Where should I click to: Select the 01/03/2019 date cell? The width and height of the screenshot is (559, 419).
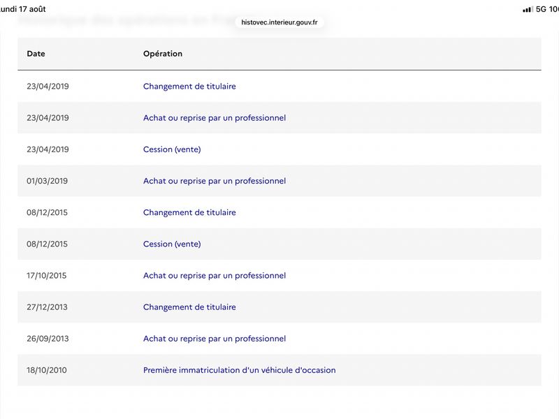point(47,181)
